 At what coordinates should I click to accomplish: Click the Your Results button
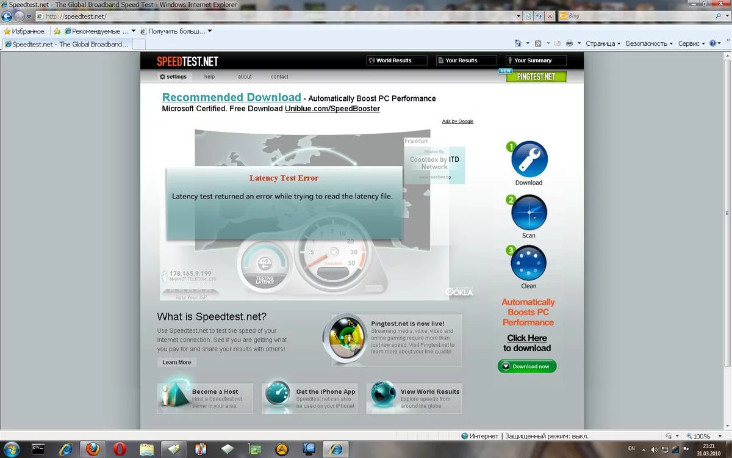[x=466, y=60]
